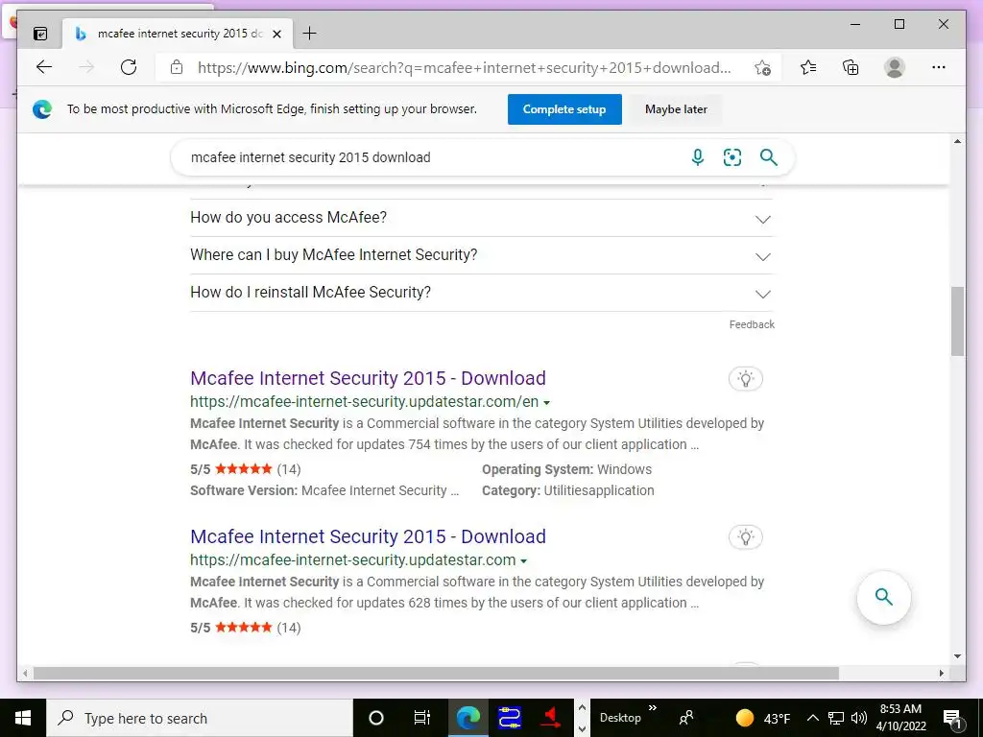Click the search magnifier in the Bing box
Image resolution: width=983 pixels, height=737 pixels.
click(x=769, y=157)
